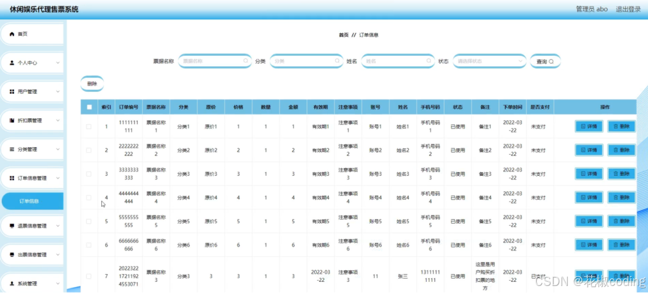Image resolution: width=648 pixels, height=293 pixels.
Task: Open 分类管理 sidebar menu
Action: (x=33, y=149)
